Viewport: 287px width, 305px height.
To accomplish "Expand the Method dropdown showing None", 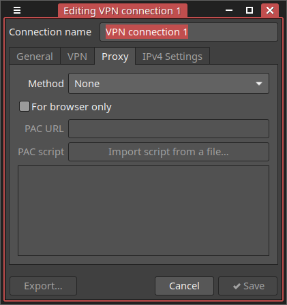I will coord(168,84).
